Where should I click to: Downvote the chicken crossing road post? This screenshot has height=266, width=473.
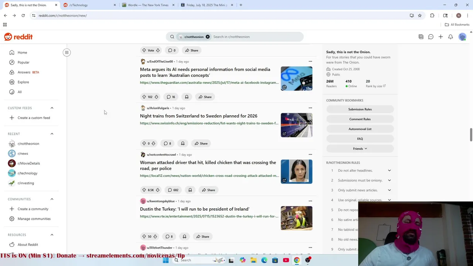(158, 190)
